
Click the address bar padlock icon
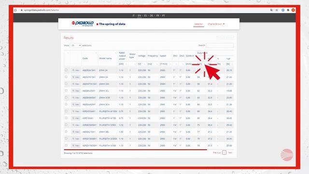tap(22, 10)
